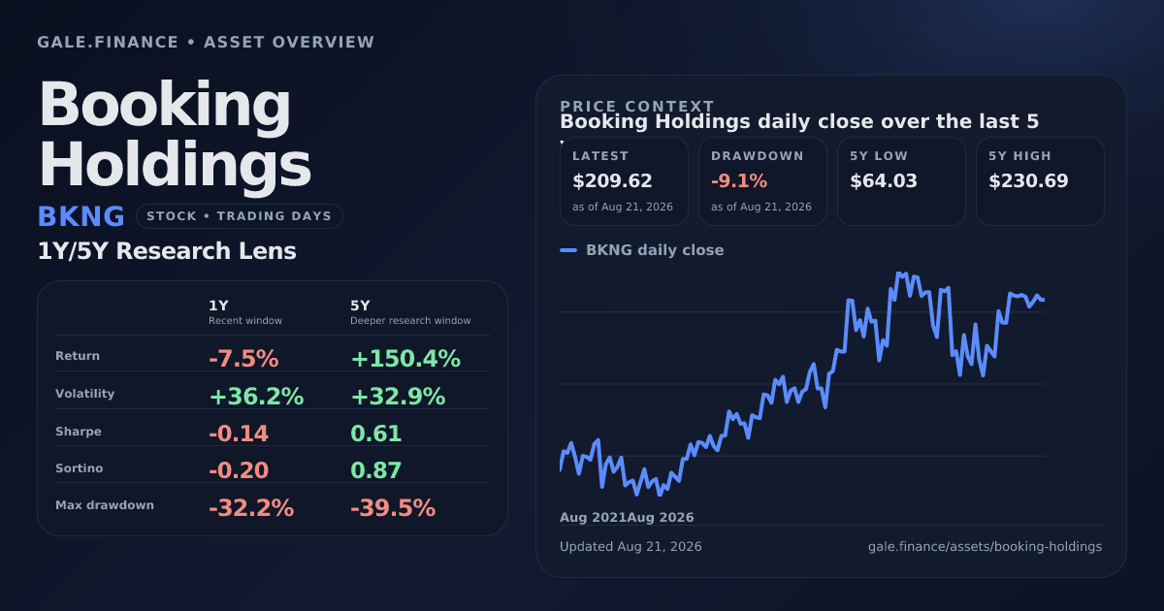Click the BKNG daily close legend swatch

click(568, 250)
